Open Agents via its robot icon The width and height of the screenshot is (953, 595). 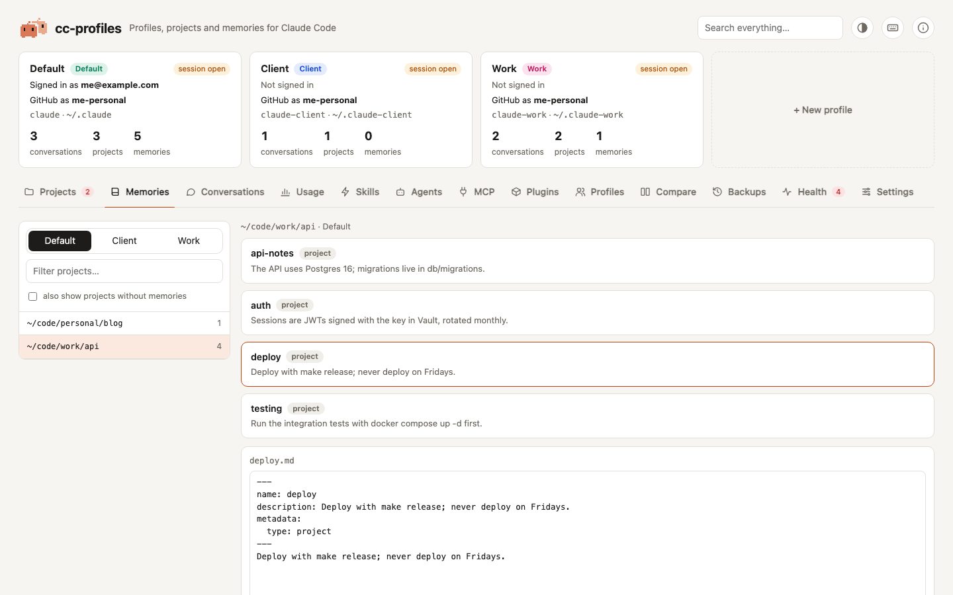[x=400, y=192]
